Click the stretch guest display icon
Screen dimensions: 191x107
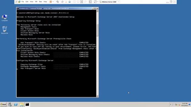[95, 2]
